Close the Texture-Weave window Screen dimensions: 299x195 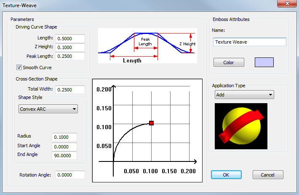[x=287, y=4]
